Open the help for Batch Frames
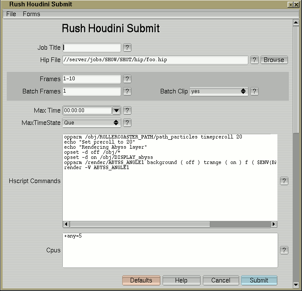Image resolution: width=302 pixels, height=291 pixels. (127, 91)
